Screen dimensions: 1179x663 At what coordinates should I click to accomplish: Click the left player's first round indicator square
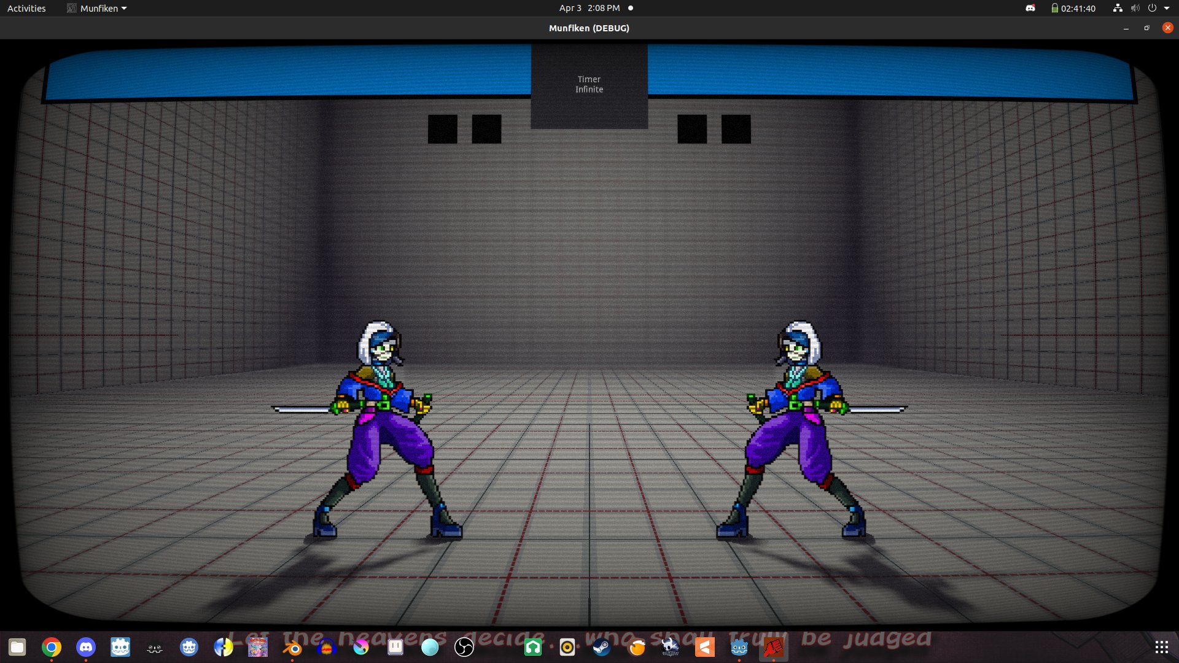coord(442,129)
